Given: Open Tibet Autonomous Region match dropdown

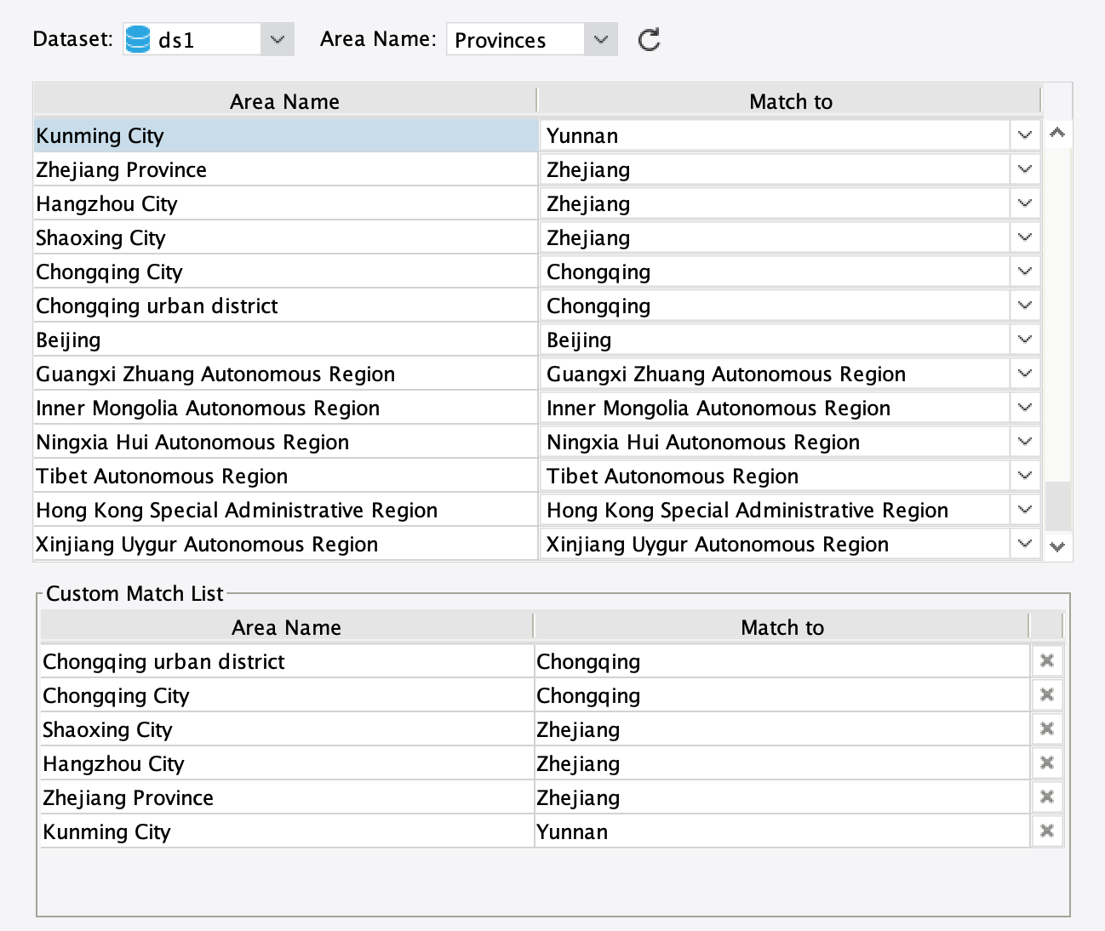Looking at the screenshot, I should click(1025, 476).
